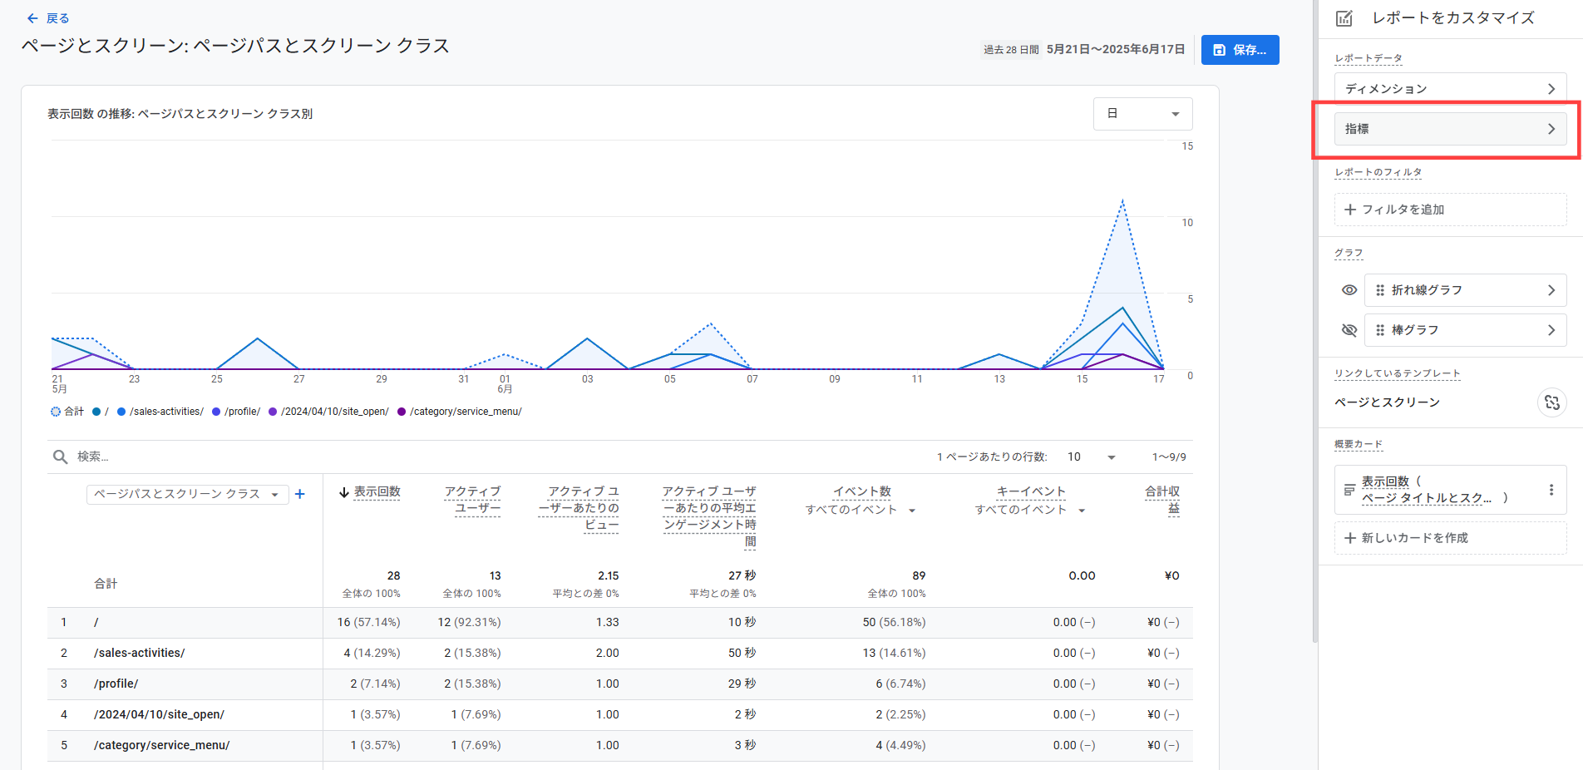Open the ディメンション settings row
The width and height of the screenshot is (1583, 770).
pyautogui.click(x=1451, y=89)
